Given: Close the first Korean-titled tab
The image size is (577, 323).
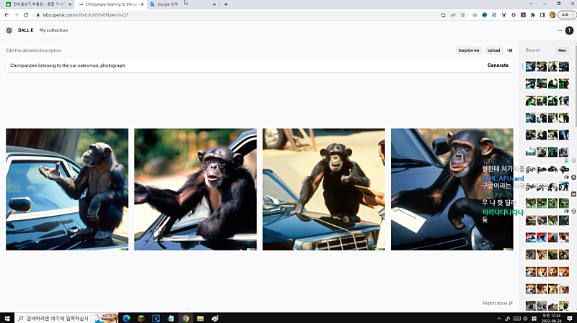Looking at the screenshot, I should click(x=70, y=4).
